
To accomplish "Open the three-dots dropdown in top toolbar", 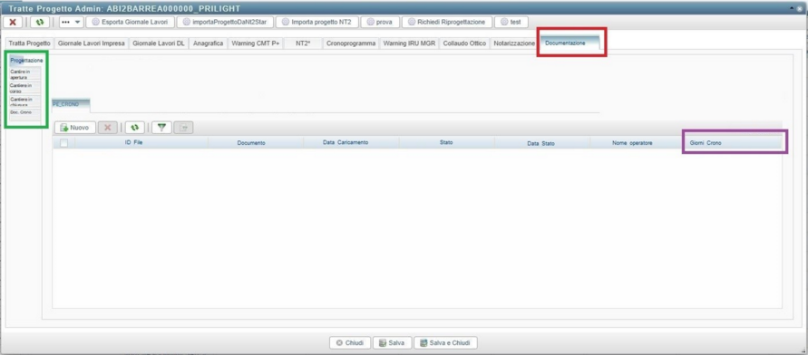I will tap(71, 22).
